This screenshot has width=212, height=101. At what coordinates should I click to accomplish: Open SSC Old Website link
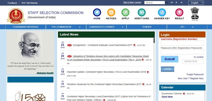coord(29,3)
